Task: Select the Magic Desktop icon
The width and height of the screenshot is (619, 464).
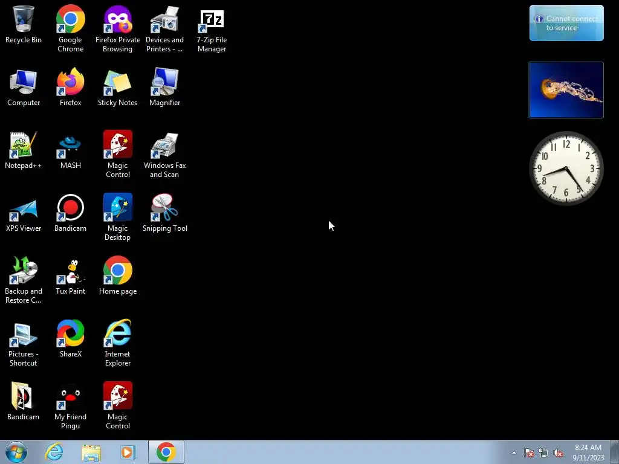Action: tap(118, 217)
